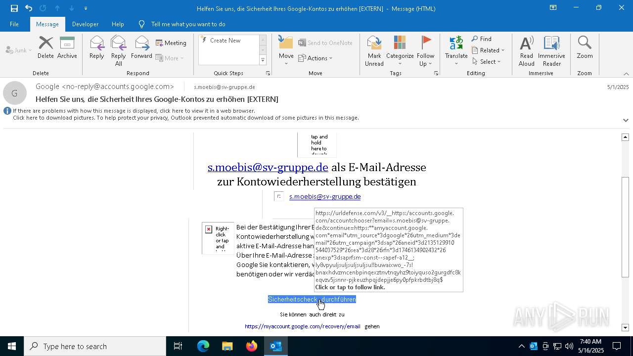Open the Customize Quick Access Toolbar dropdown
633x356 pixels.
86,8
